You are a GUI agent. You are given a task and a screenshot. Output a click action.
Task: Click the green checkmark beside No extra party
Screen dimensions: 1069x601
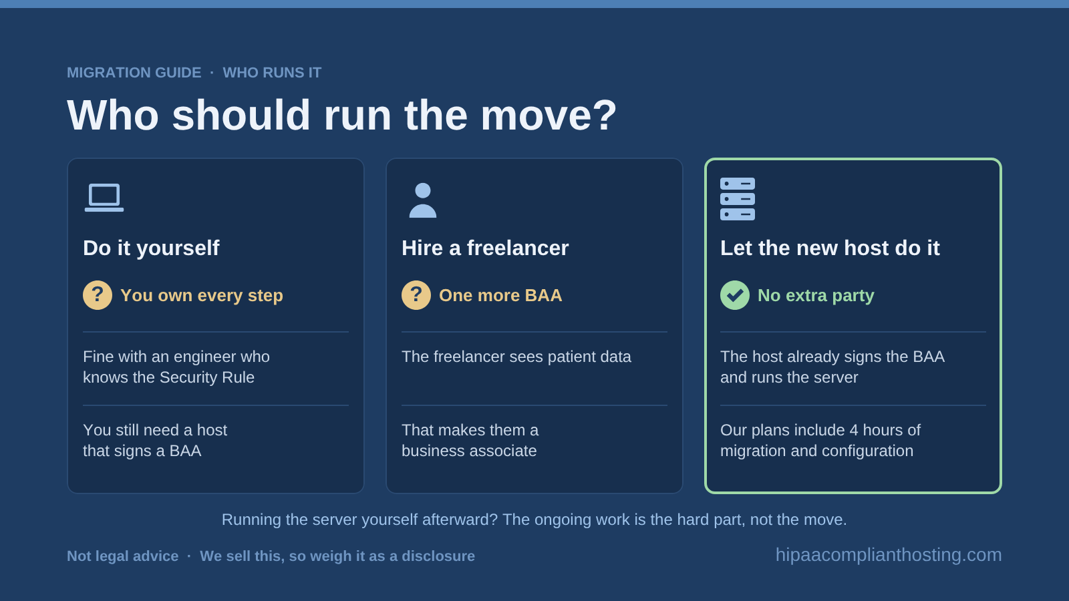tap(735, 295)
